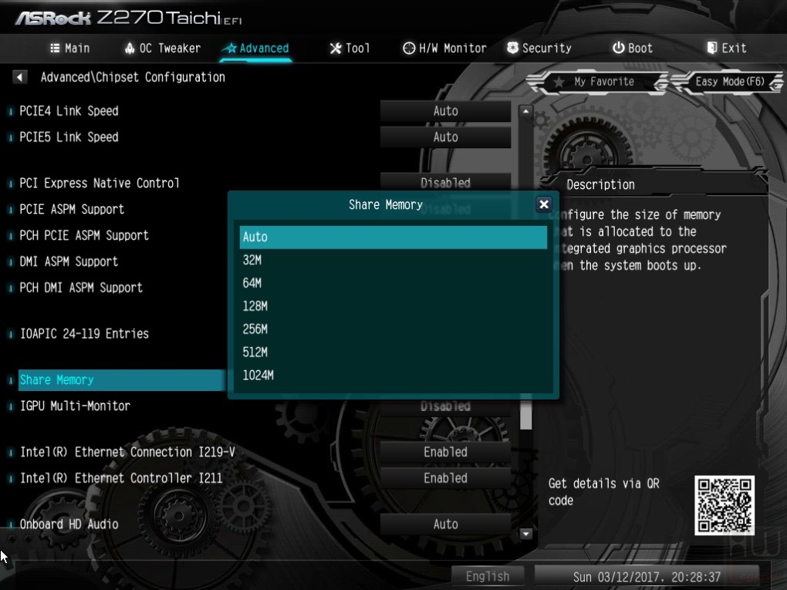Select DMI ASPM Support setting
This screenshot has height=590, width=787.
69,261
